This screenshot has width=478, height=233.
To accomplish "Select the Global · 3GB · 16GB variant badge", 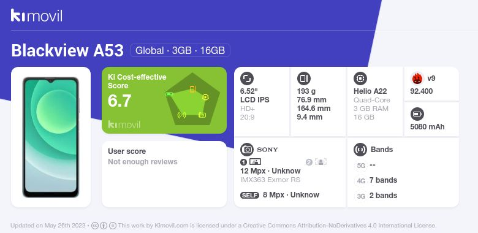I will point(180,50).
